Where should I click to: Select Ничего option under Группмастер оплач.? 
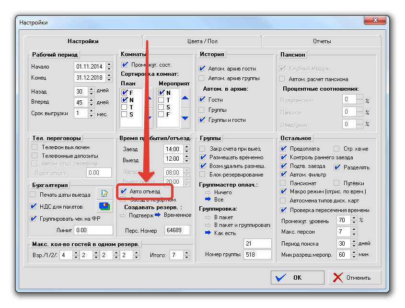[x=208, y=192]
